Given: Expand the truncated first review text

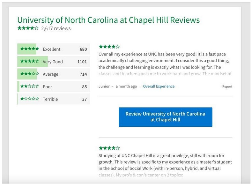Looking at the screenshot, I should point(165,74).
